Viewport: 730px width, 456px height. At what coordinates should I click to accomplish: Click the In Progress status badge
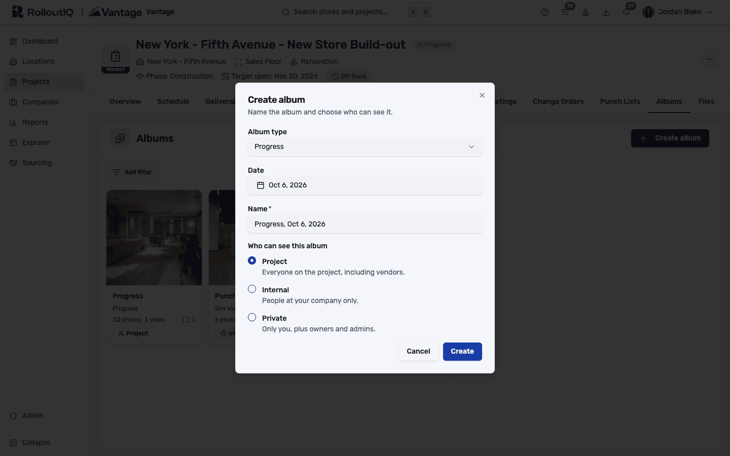coord(434,45)
